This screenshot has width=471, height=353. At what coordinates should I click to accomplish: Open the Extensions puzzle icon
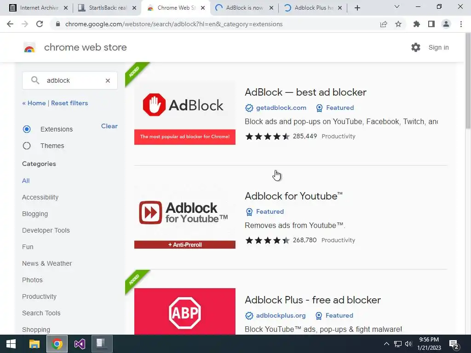point(417,24)
